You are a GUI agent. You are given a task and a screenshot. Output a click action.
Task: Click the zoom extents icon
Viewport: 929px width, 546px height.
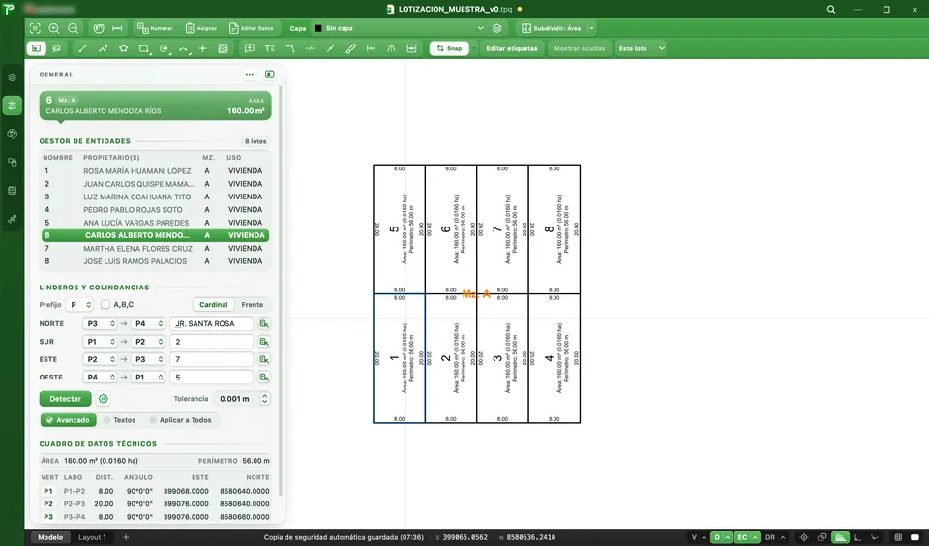pyautogui.click(x=35, y=28)
